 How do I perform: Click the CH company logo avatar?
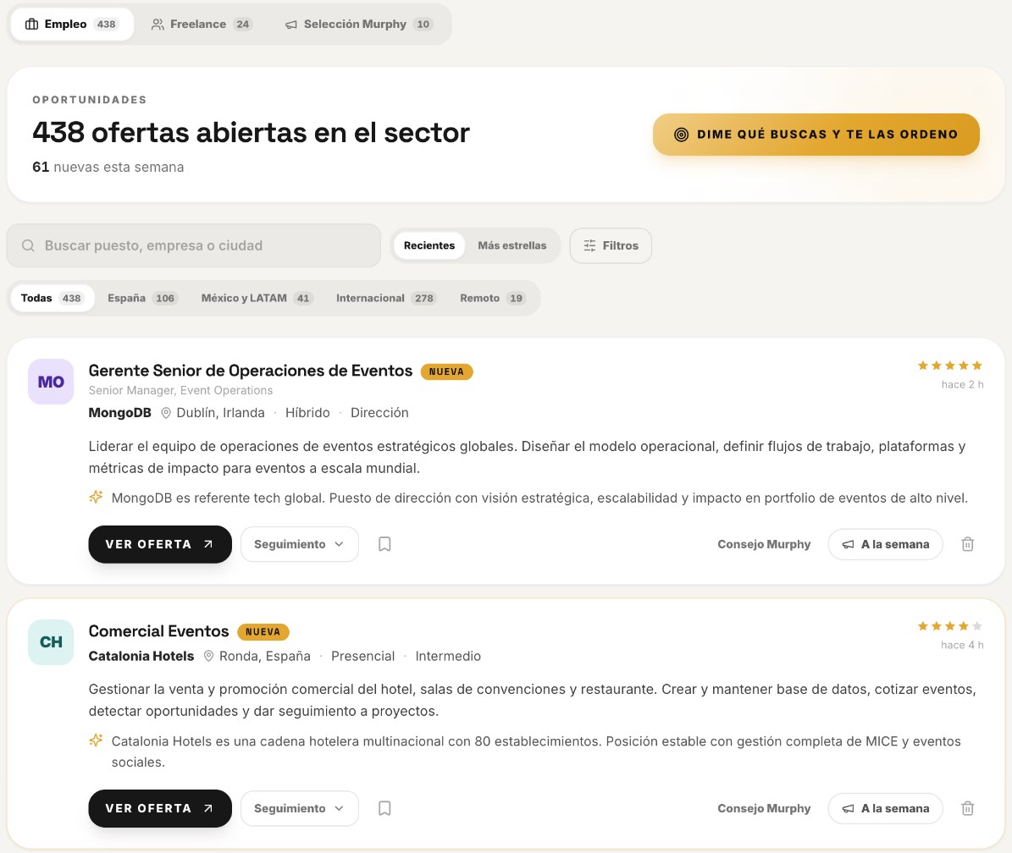click(51, 642)
